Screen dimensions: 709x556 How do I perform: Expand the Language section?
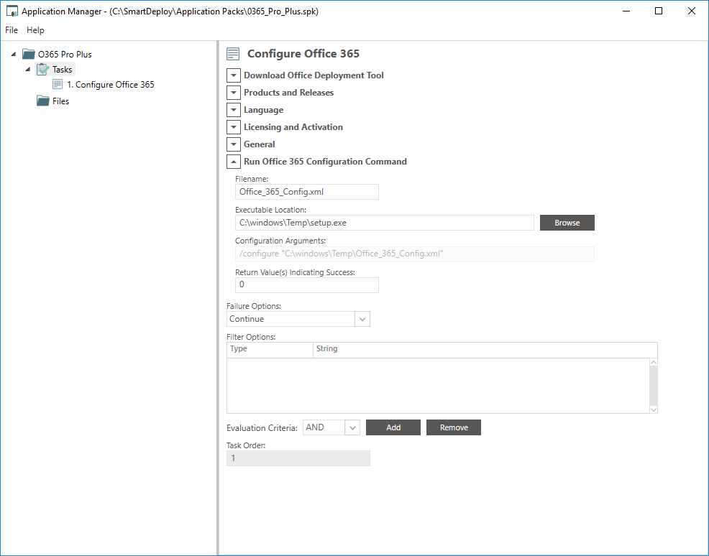coord(233,110)
